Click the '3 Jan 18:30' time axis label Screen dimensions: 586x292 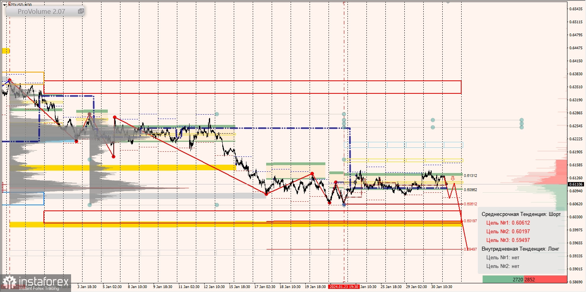coord(87,286)
